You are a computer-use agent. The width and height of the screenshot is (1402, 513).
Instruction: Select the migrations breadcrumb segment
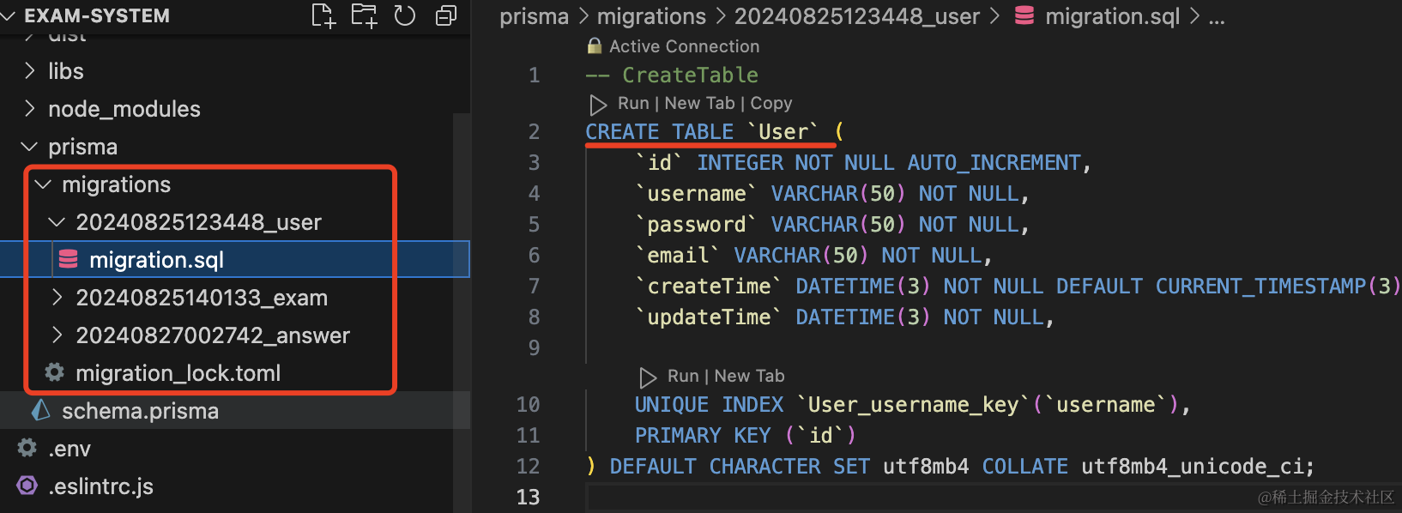(x=651, y=16)
